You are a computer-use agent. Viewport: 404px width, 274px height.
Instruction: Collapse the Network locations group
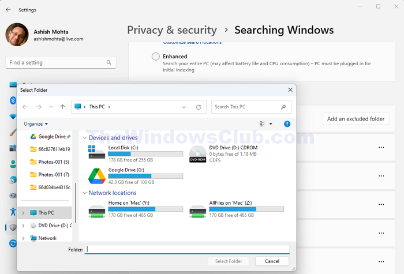click(84, 193)
